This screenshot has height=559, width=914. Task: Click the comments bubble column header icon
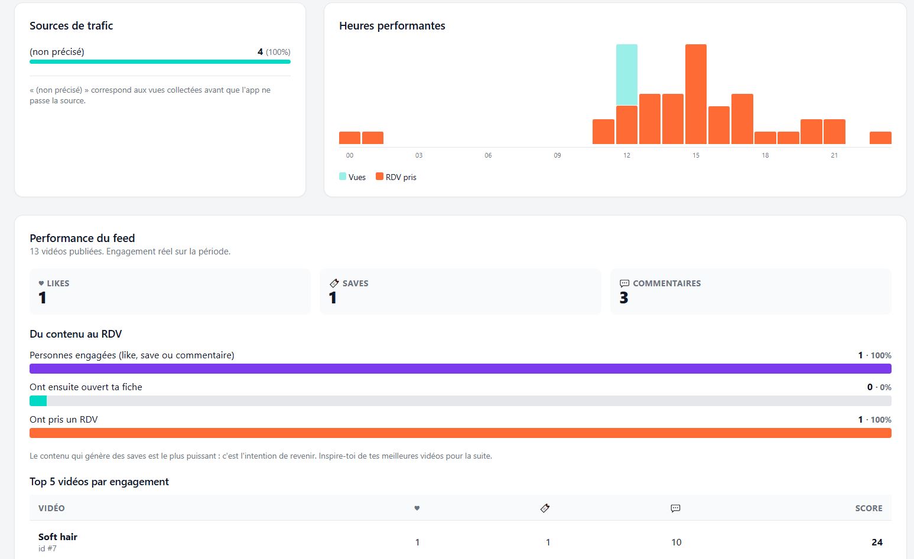pyautogui.click(x=676, y=508)
